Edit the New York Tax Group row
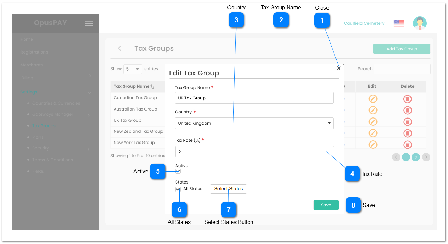The width and height of the screenshot is (448, 244). click(372, 144)
